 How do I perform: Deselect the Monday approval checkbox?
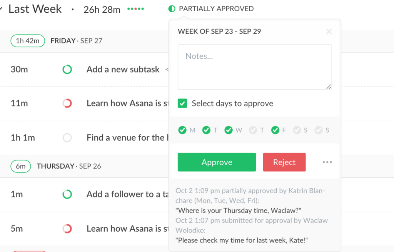tap(182, 130)
